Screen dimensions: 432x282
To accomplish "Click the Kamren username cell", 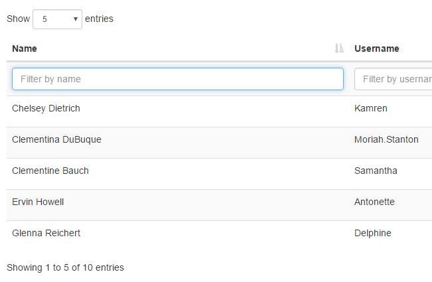I will [x=371, y=108].
